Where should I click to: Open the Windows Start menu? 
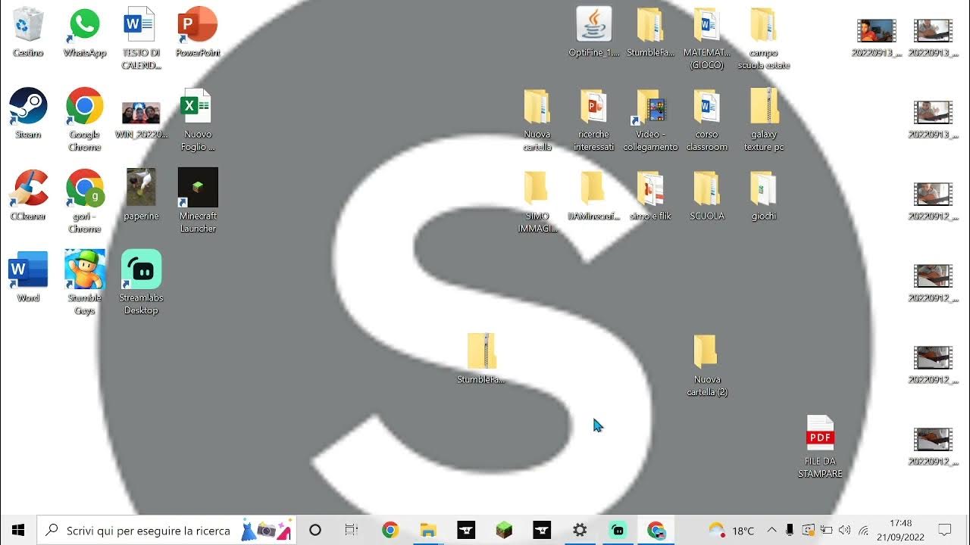pyautogui.click(x=18, y=530)
